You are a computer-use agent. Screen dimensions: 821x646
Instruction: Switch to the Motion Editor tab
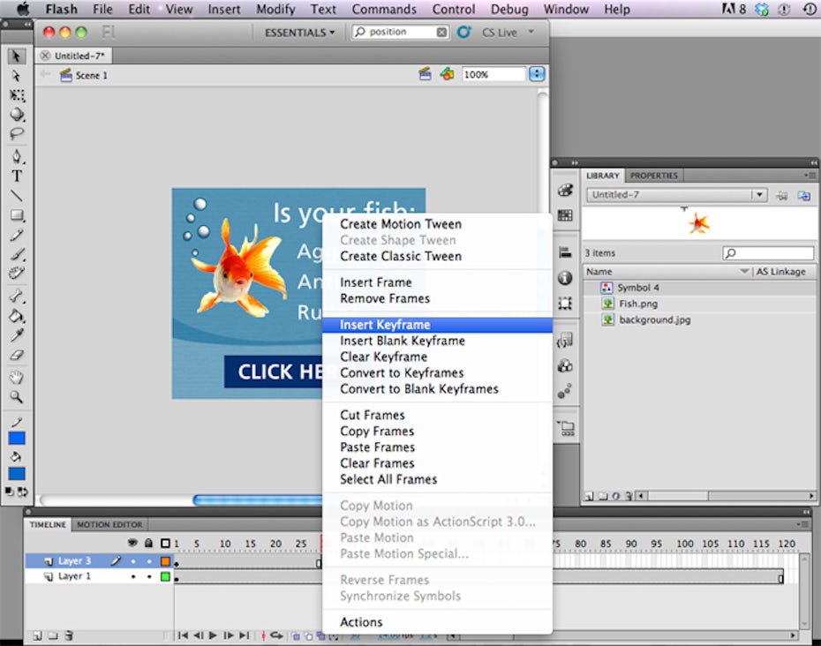point(109,524)
